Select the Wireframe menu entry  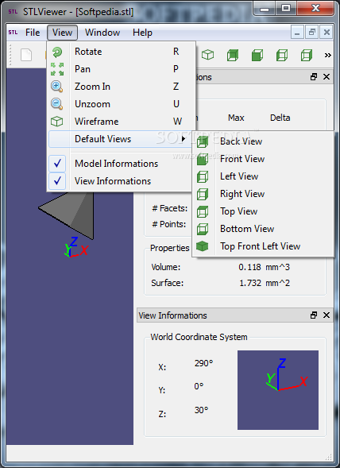pyautogui.click(x=122, y=122)
